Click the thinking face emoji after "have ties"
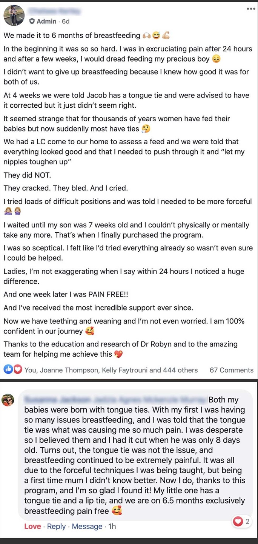The height and width of the screenshot is (544, 258). [x=146, y=129]
